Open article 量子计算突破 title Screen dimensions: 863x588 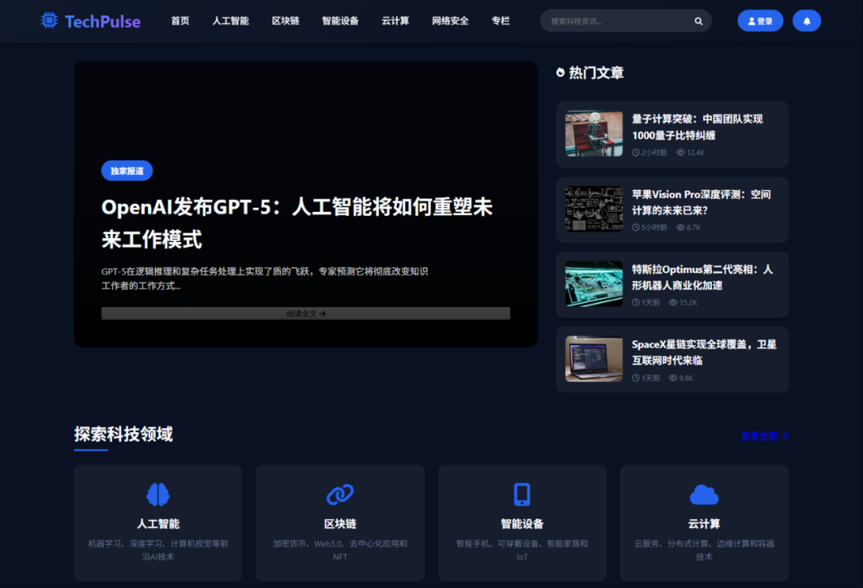(x=698, y=127)
